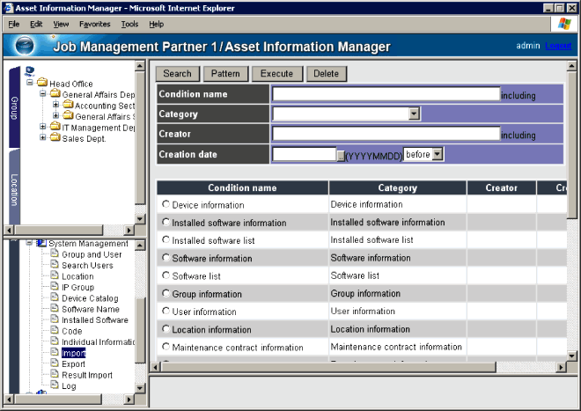The image size is (581, 411).
Task: Click the Sales Dept. folder icon
Action: 55,138
